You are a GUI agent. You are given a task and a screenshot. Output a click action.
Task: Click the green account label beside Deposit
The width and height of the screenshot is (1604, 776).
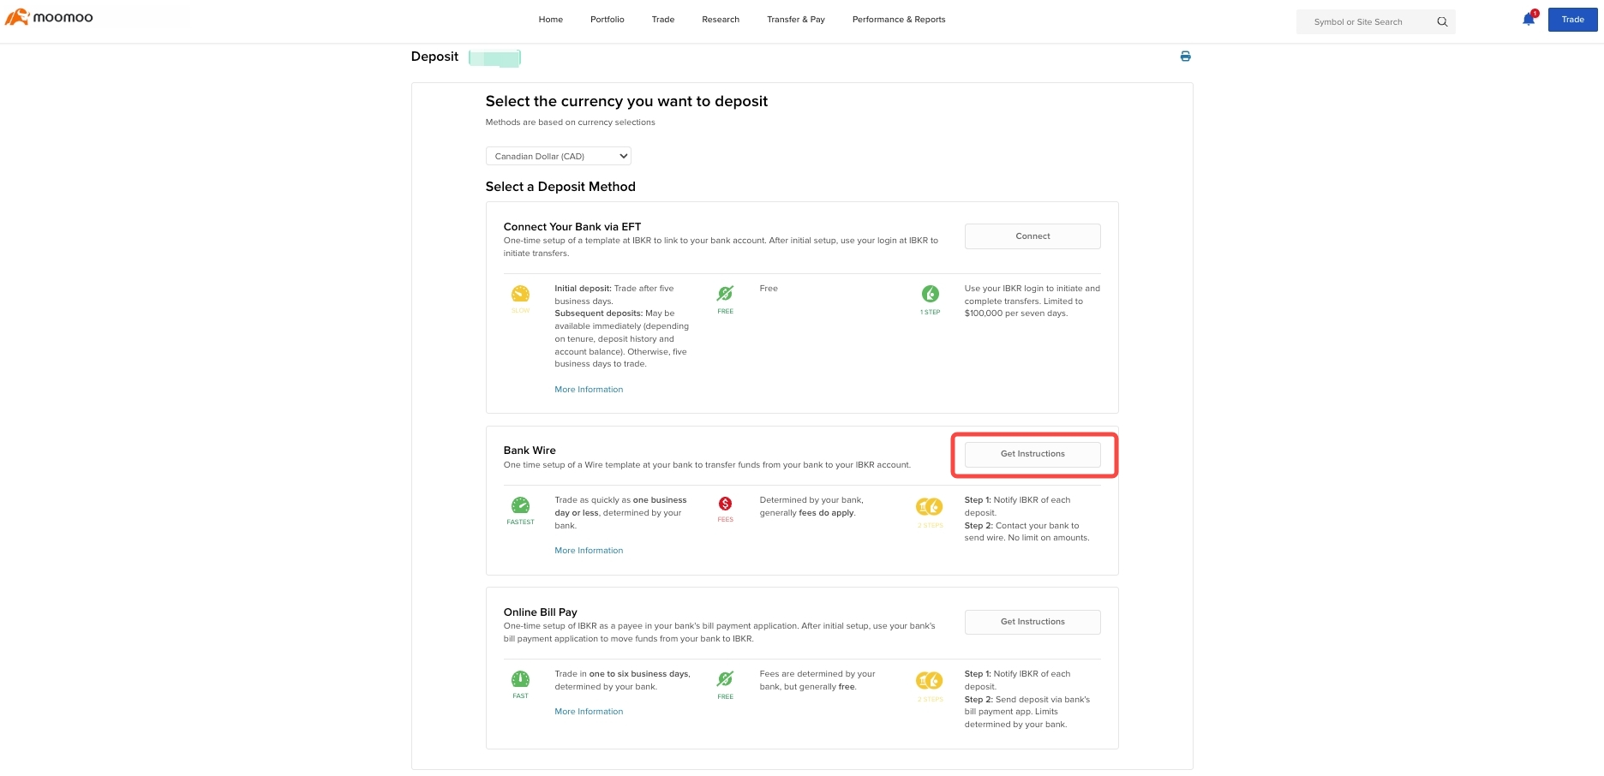(495, 58)
